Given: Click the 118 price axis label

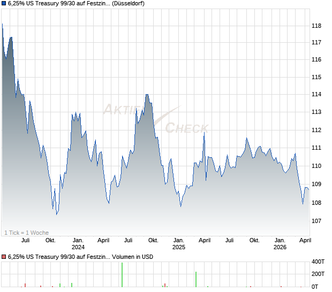Looking at the screenshot, I should (x=316, y=26).
